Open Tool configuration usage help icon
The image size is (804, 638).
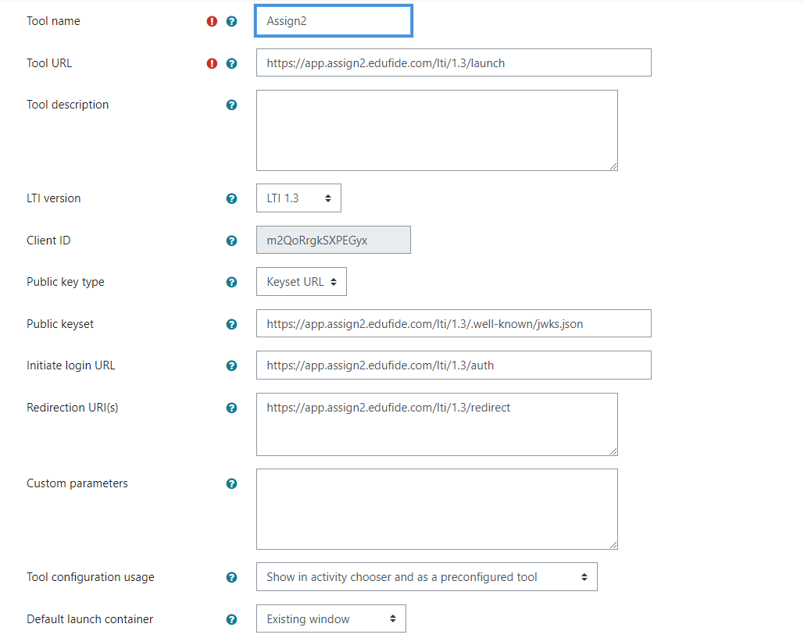(231, 577)
